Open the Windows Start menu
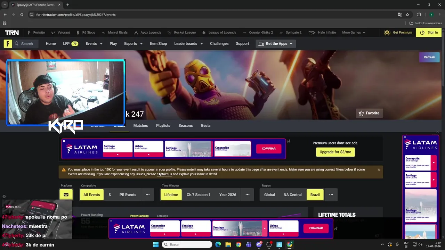Image resolution: width=445 pixels, height=250 pixels. pos(156,244)
